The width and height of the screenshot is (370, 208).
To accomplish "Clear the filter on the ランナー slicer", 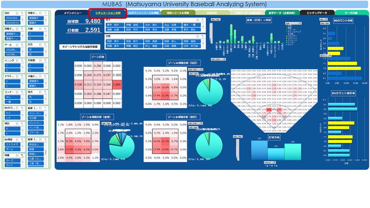I will [x=22, y=92].
